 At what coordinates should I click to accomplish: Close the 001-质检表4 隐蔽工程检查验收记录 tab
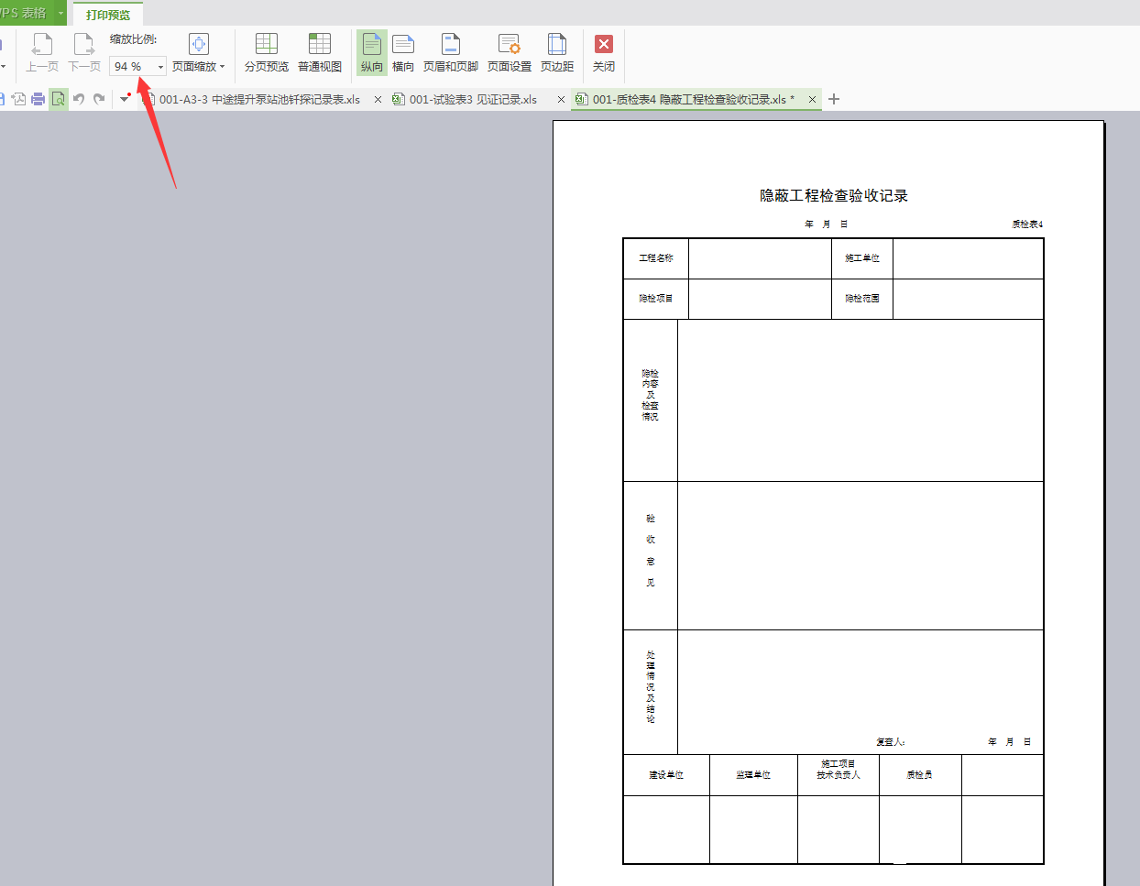pos(812,99)
